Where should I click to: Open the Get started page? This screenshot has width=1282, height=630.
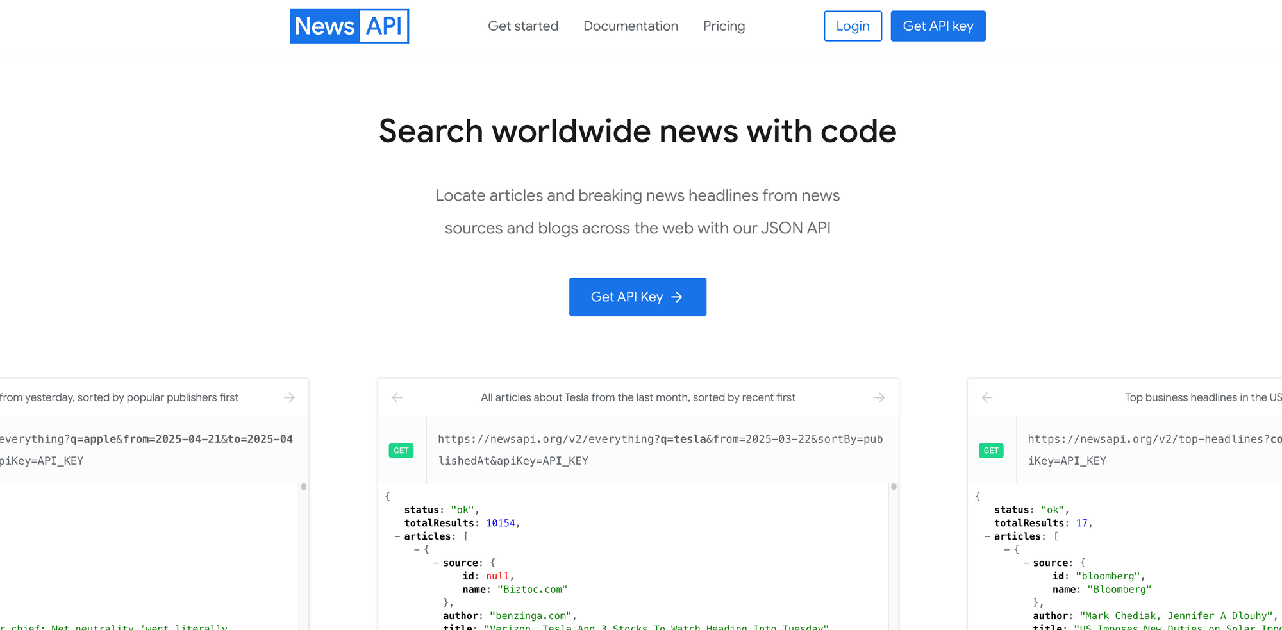click(523, 26)
